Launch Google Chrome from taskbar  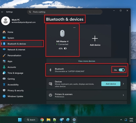pyautogui.click(x=42, y=120)
